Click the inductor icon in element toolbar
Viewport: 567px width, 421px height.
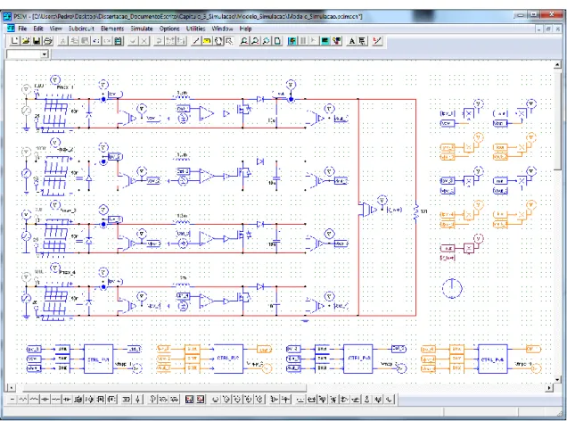pyautogui.click(x=34, y=400)
